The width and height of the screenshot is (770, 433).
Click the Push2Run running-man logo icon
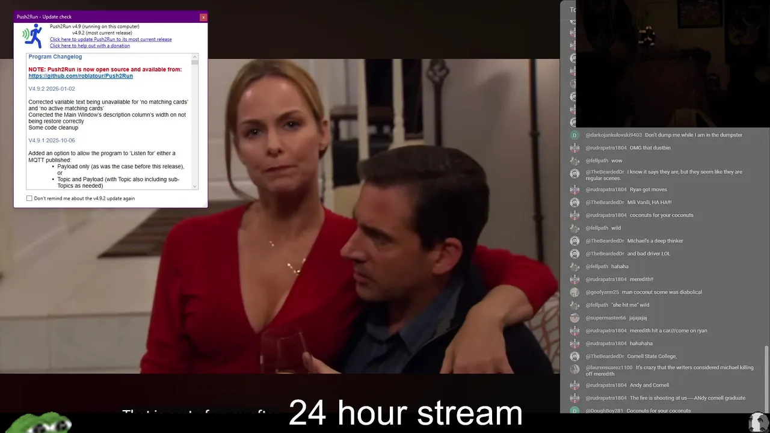32,36
